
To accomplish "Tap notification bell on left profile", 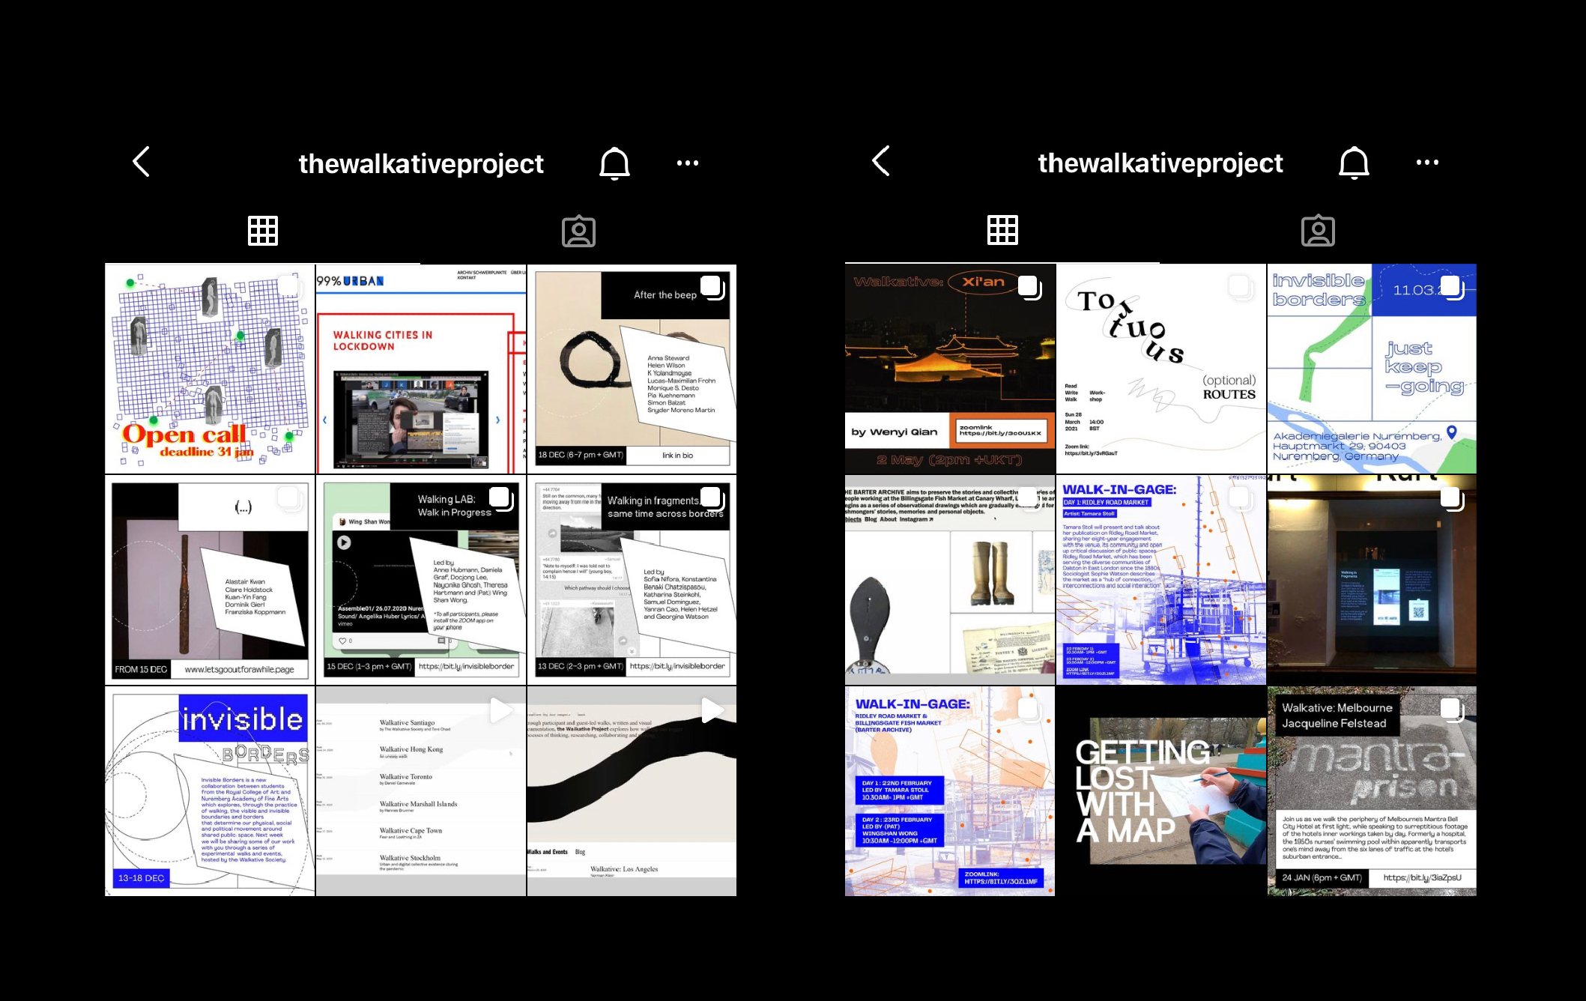I will [x=614, y=163].
